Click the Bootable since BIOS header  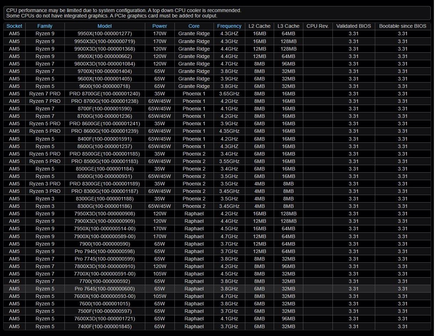tap(402, 26)
